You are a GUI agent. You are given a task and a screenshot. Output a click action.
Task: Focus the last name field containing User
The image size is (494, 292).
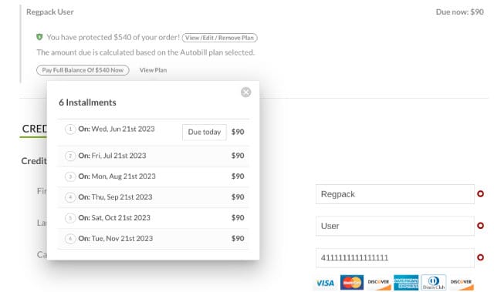click(394, 226)
